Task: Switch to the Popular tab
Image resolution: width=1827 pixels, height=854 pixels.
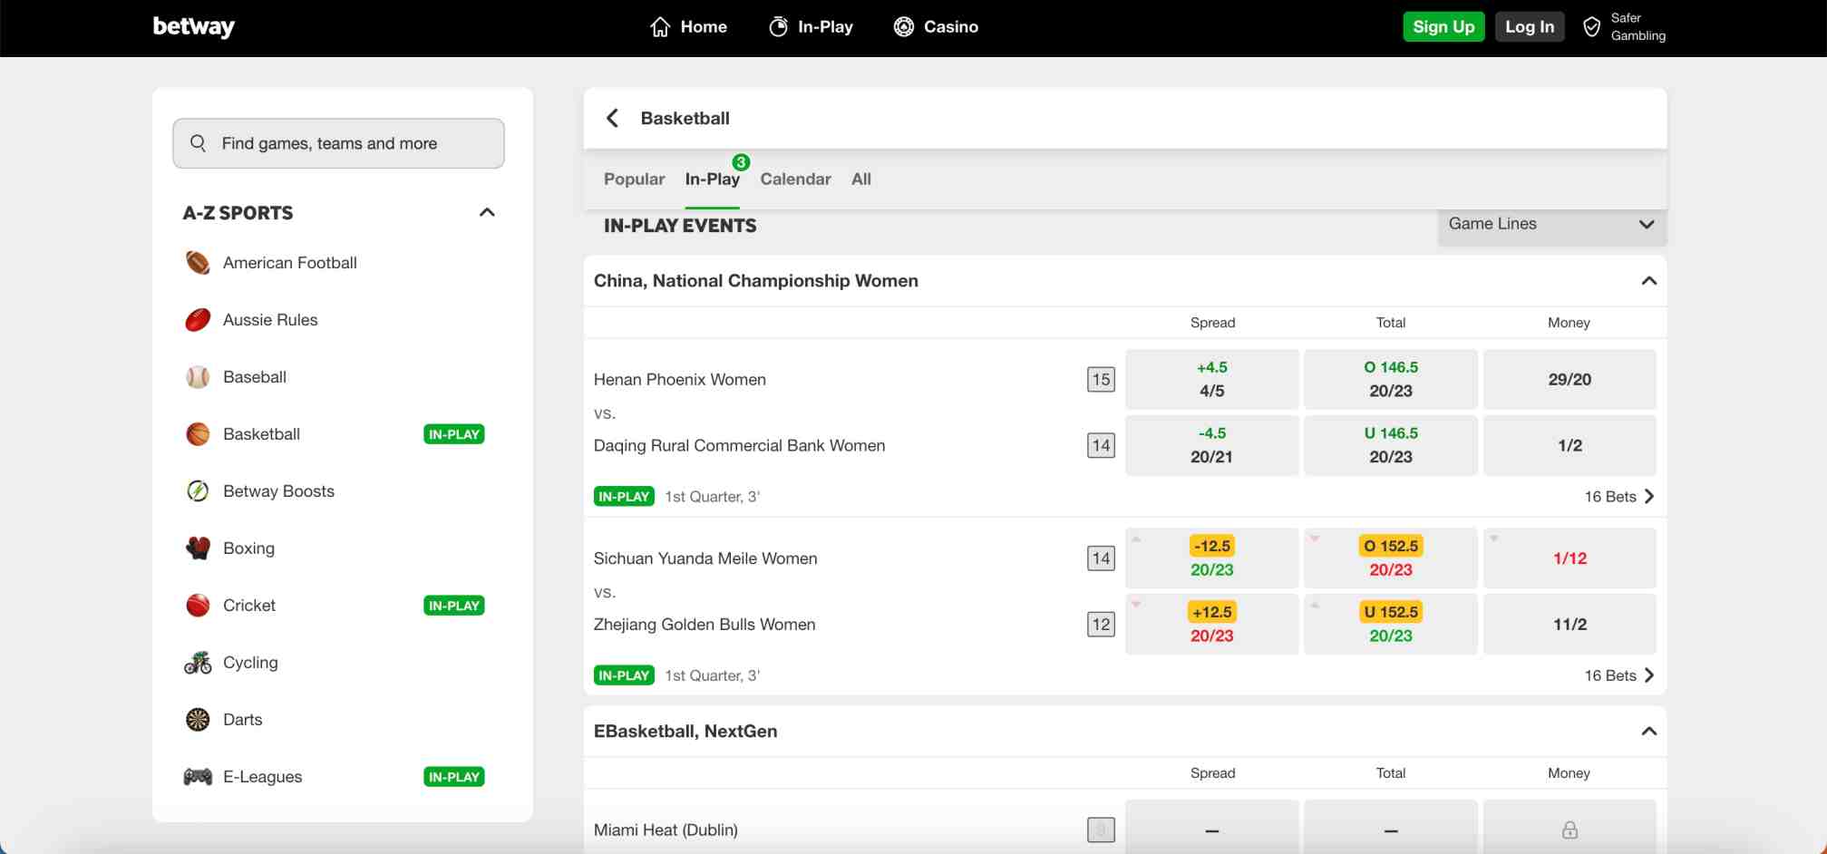Action: point(634,180)
